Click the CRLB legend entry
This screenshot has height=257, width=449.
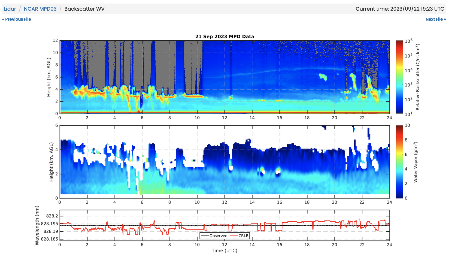(240, 236)
